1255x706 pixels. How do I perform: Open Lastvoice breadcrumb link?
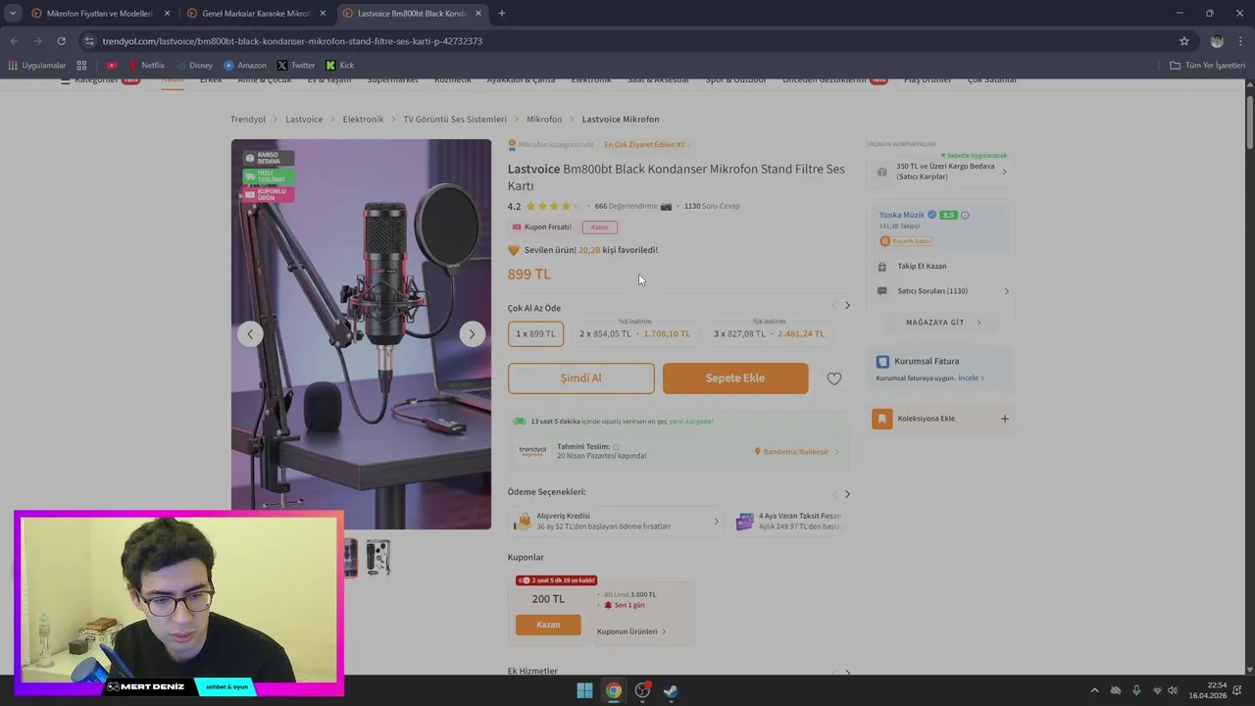304,120
